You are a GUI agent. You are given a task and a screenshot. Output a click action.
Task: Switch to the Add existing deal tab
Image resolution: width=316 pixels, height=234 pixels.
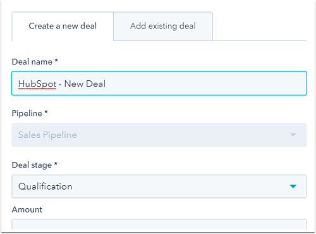pyautogui.click(x=163, y=26)
